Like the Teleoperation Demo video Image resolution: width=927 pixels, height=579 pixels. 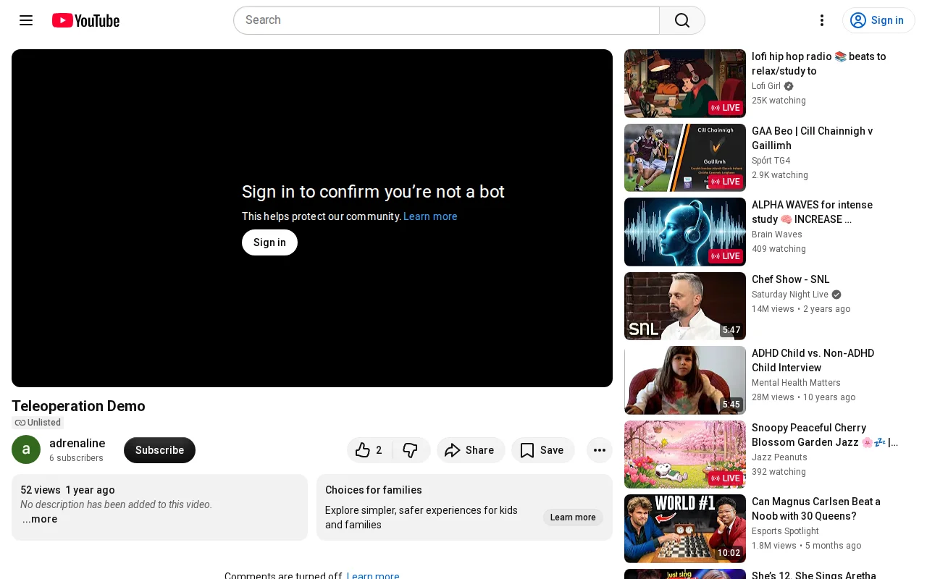point(370,450)
